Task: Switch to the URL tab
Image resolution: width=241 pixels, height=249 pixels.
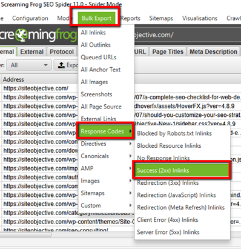Action: pyautogui.click(x=140, y=51)
